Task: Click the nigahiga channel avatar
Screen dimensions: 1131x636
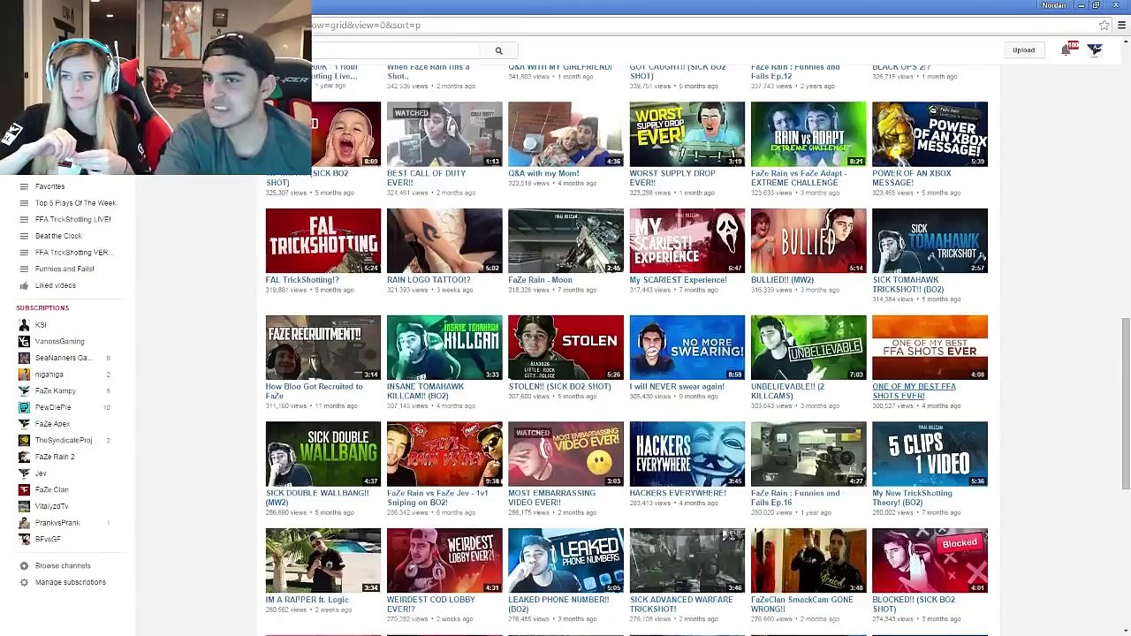Action: (x=25, y=375)
